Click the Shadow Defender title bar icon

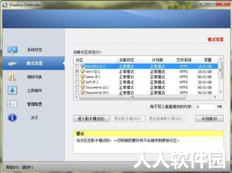5,5
